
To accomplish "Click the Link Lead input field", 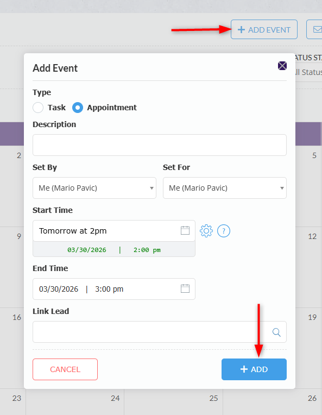I will [x=160, y=332].
